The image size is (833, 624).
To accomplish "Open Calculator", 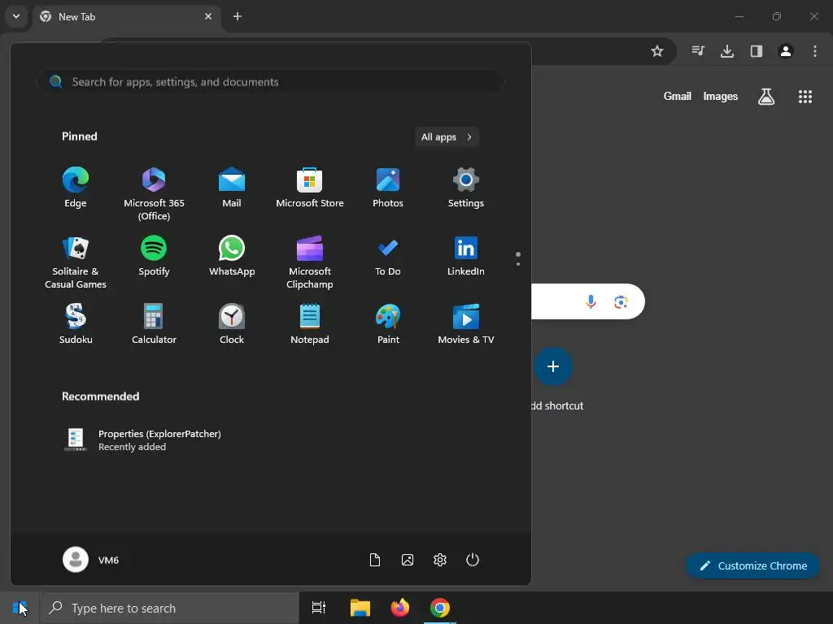I will (x=154, y=324).
